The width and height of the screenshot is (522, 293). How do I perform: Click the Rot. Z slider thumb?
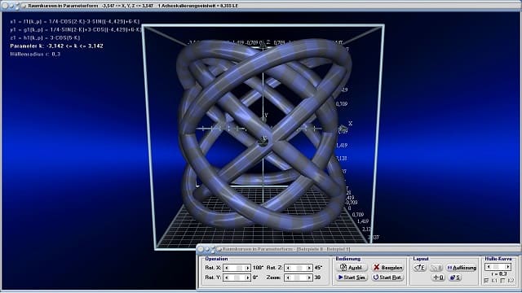[x=299, y=268]
